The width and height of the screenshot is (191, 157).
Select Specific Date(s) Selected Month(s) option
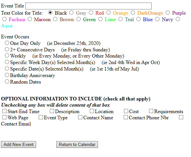coord(7,69)
